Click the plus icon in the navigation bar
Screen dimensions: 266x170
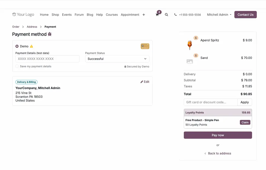144,15
